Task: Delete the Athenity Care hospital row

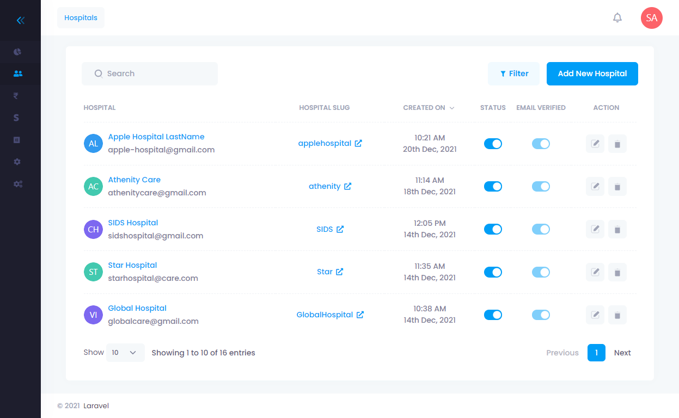Action: (x=617, y=187)
